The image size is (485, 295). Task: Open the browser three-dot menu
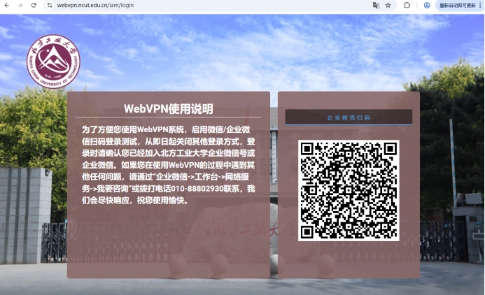click(x=480, y=6)
